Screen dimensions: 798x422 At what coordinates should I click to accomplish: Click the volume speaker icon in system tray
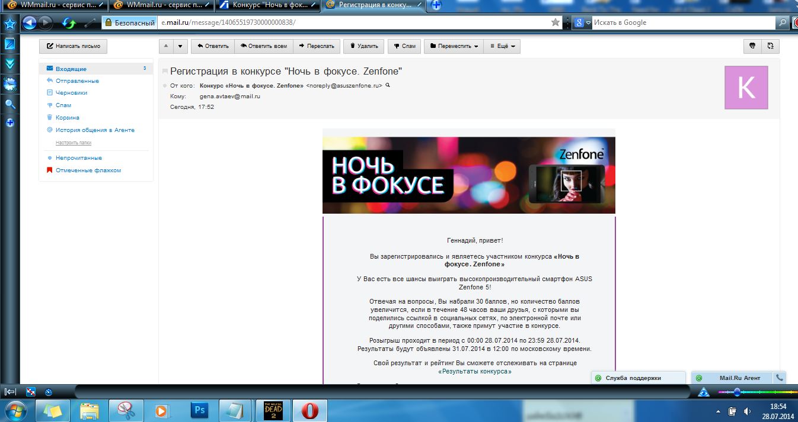click(x=748, y=411)
